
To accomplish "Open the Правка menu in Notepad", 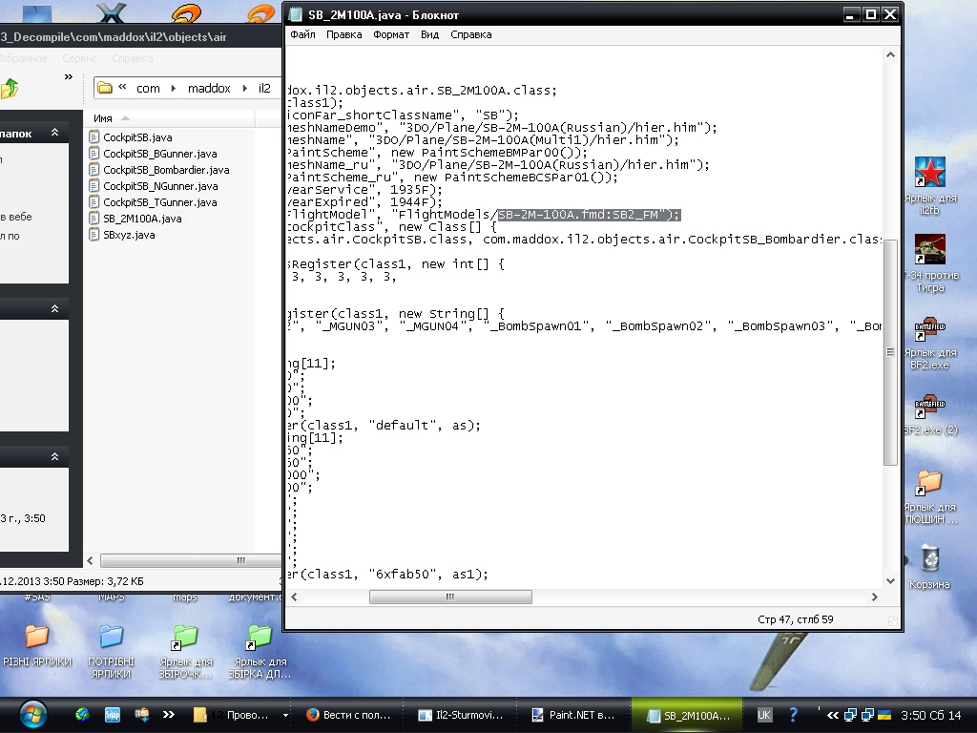I will [343, 35].
